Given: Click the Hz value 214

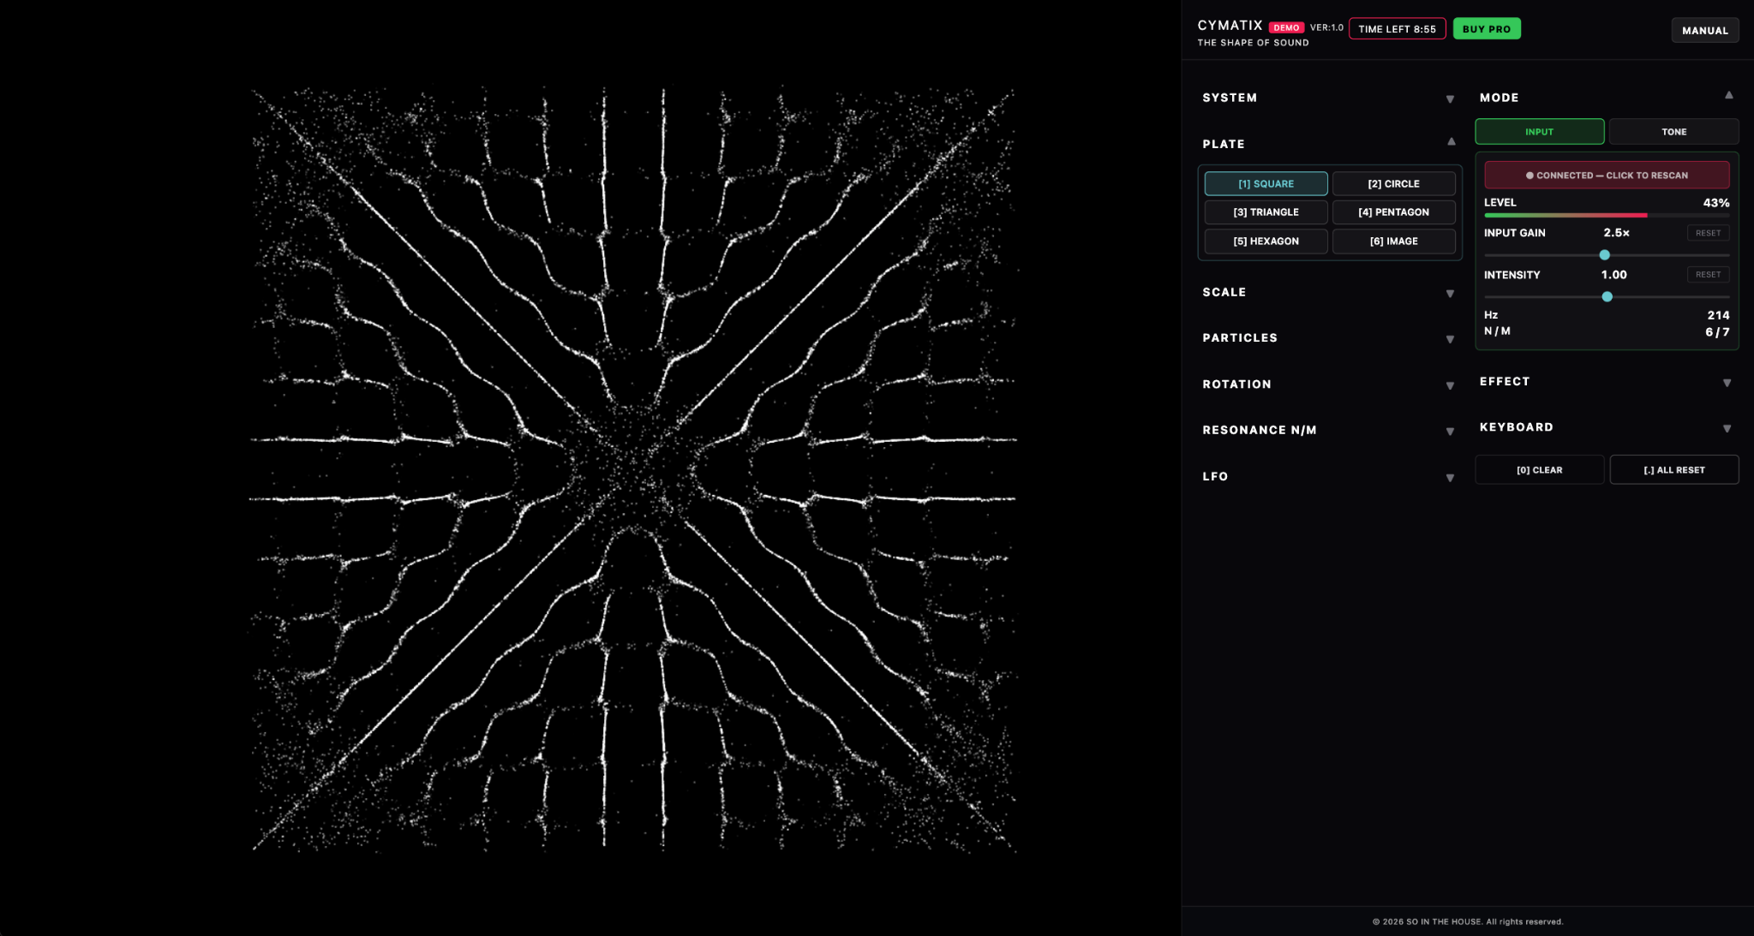Looking at the screenshot, I should pyautogui.click(x=1718, y=315).
